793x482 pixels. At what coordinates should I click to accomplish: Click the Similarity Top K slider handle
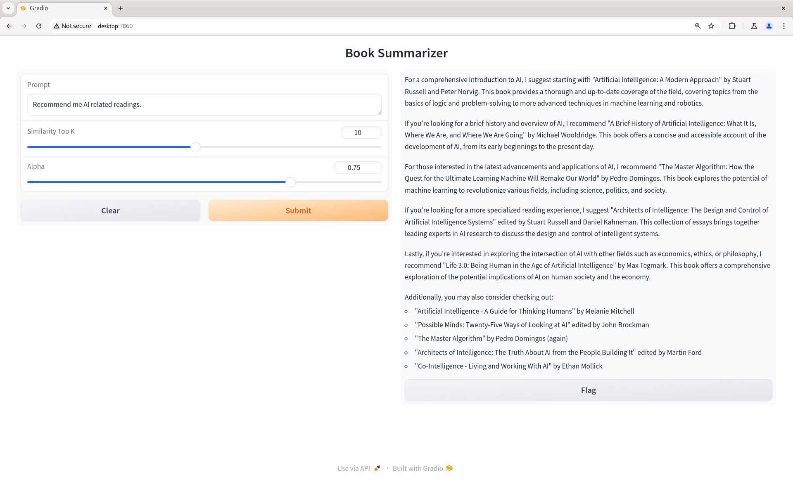tap(196, 147)
